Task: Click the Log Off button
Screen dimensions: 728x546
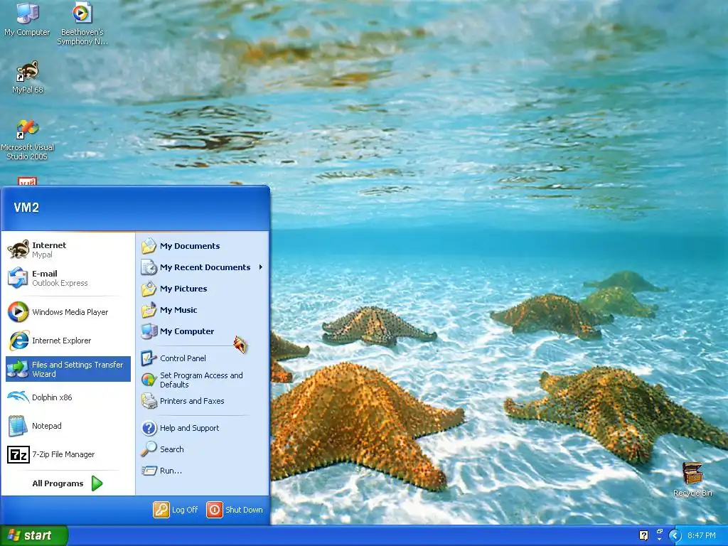Action: (x=176, y=510)
